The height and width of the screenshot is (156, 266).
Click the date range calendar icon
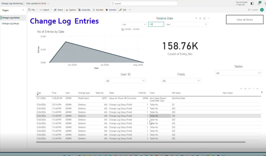coord(123,30)
